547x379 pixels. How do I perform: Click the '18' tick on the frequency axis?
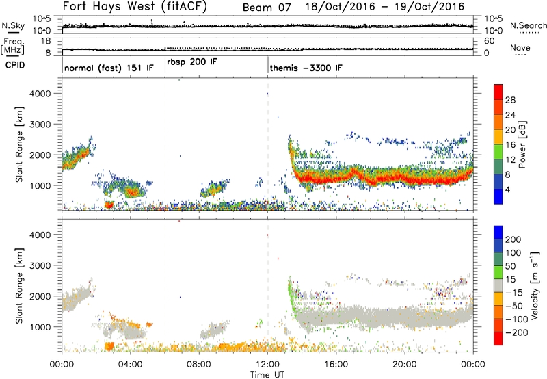coord(46,41)
